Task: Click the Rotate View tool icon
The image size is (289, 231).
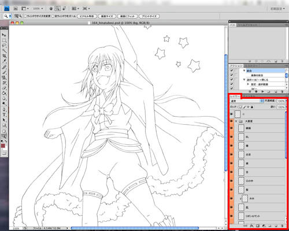Action: 64,9
